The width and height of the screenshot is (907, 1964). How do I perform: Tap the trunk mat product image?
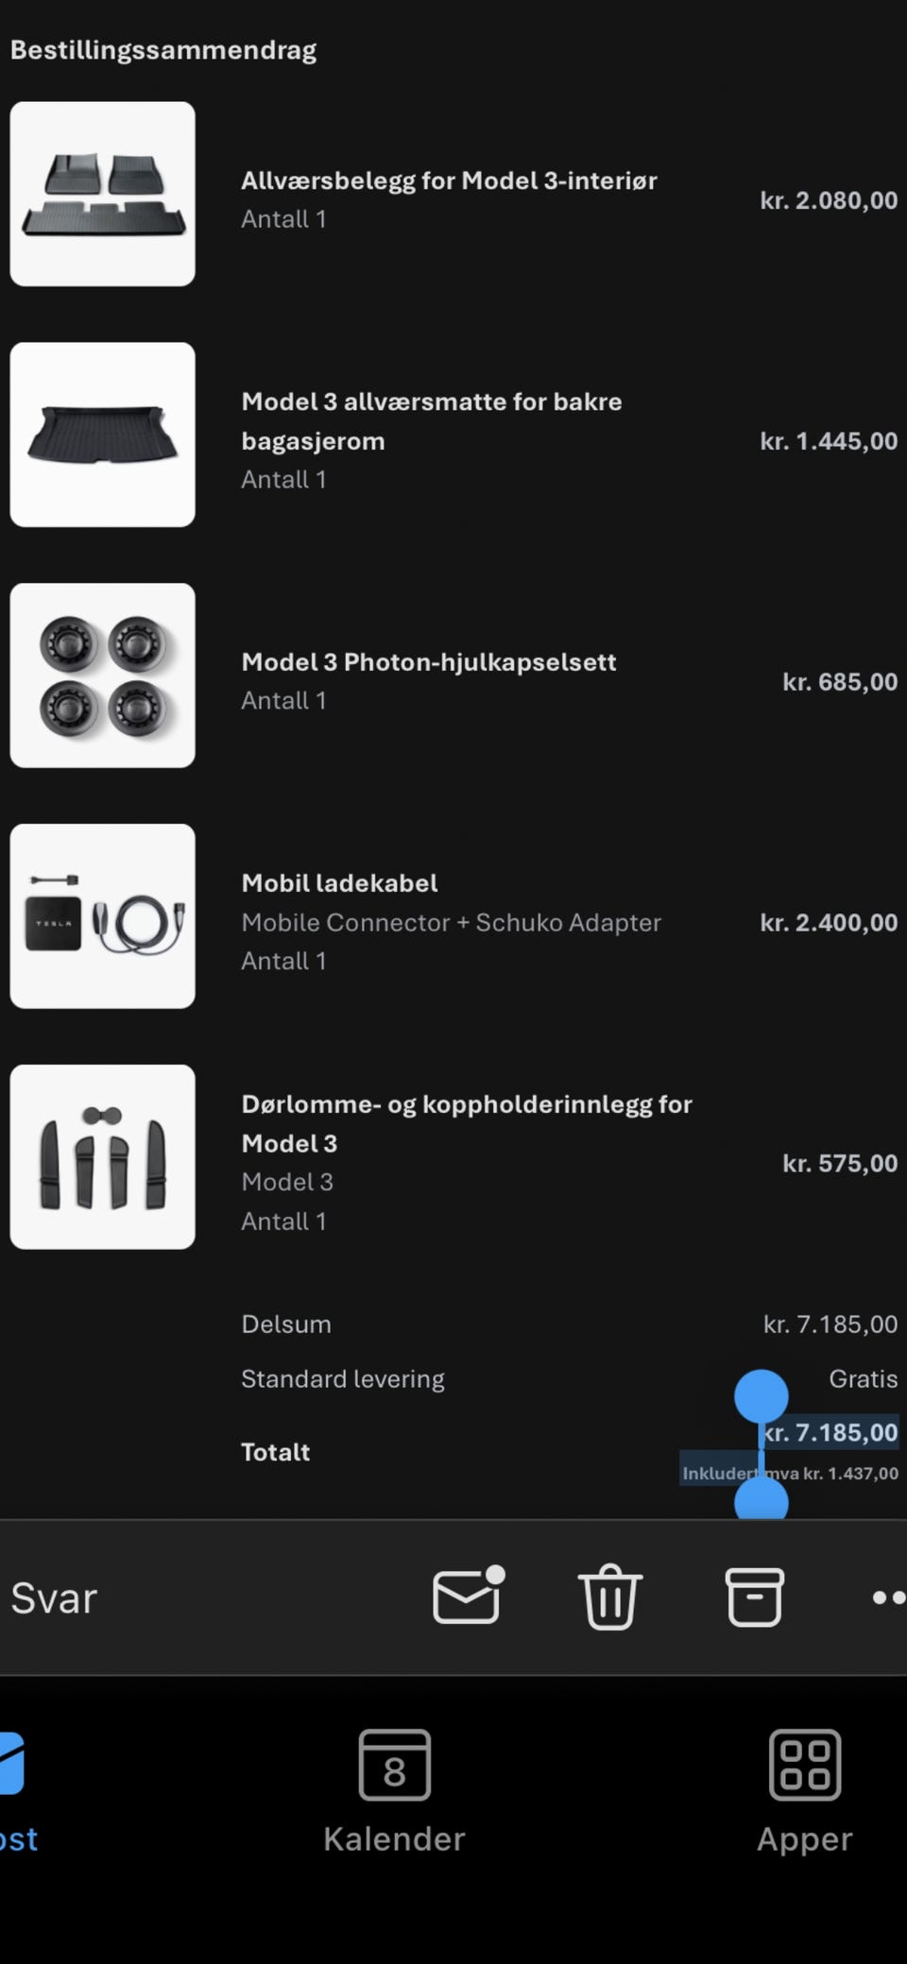102,435
